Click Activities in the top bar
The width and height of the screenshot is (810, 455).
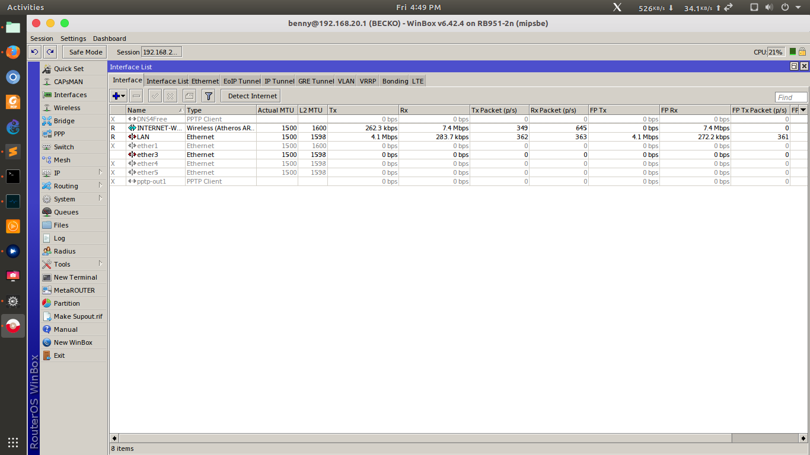[25, 7]
